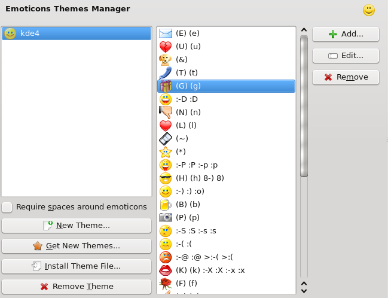Open the Edit... emoticon dialog
Screen dimensions: 388x298
click(x=346, y=56)
